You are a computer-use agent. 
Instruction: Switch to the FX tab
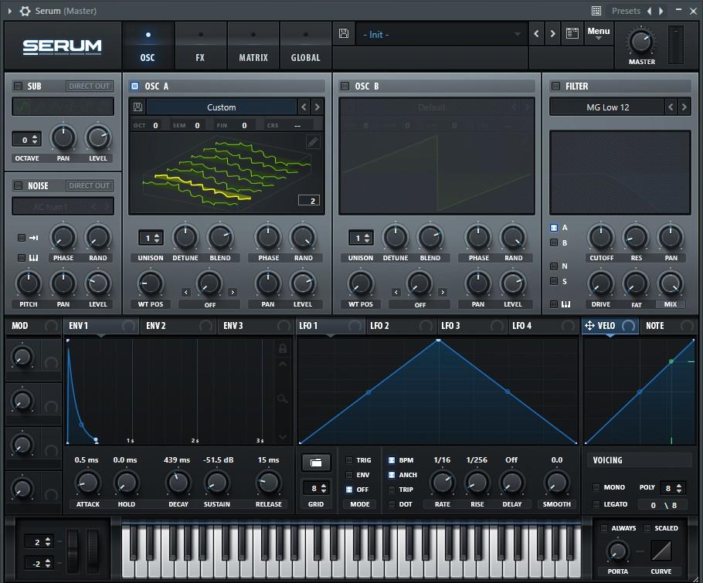[x=200, y=46]
